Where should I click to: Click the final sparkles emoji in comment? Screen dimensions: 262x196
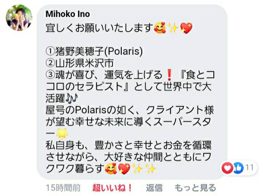click(x=150, y=169)
